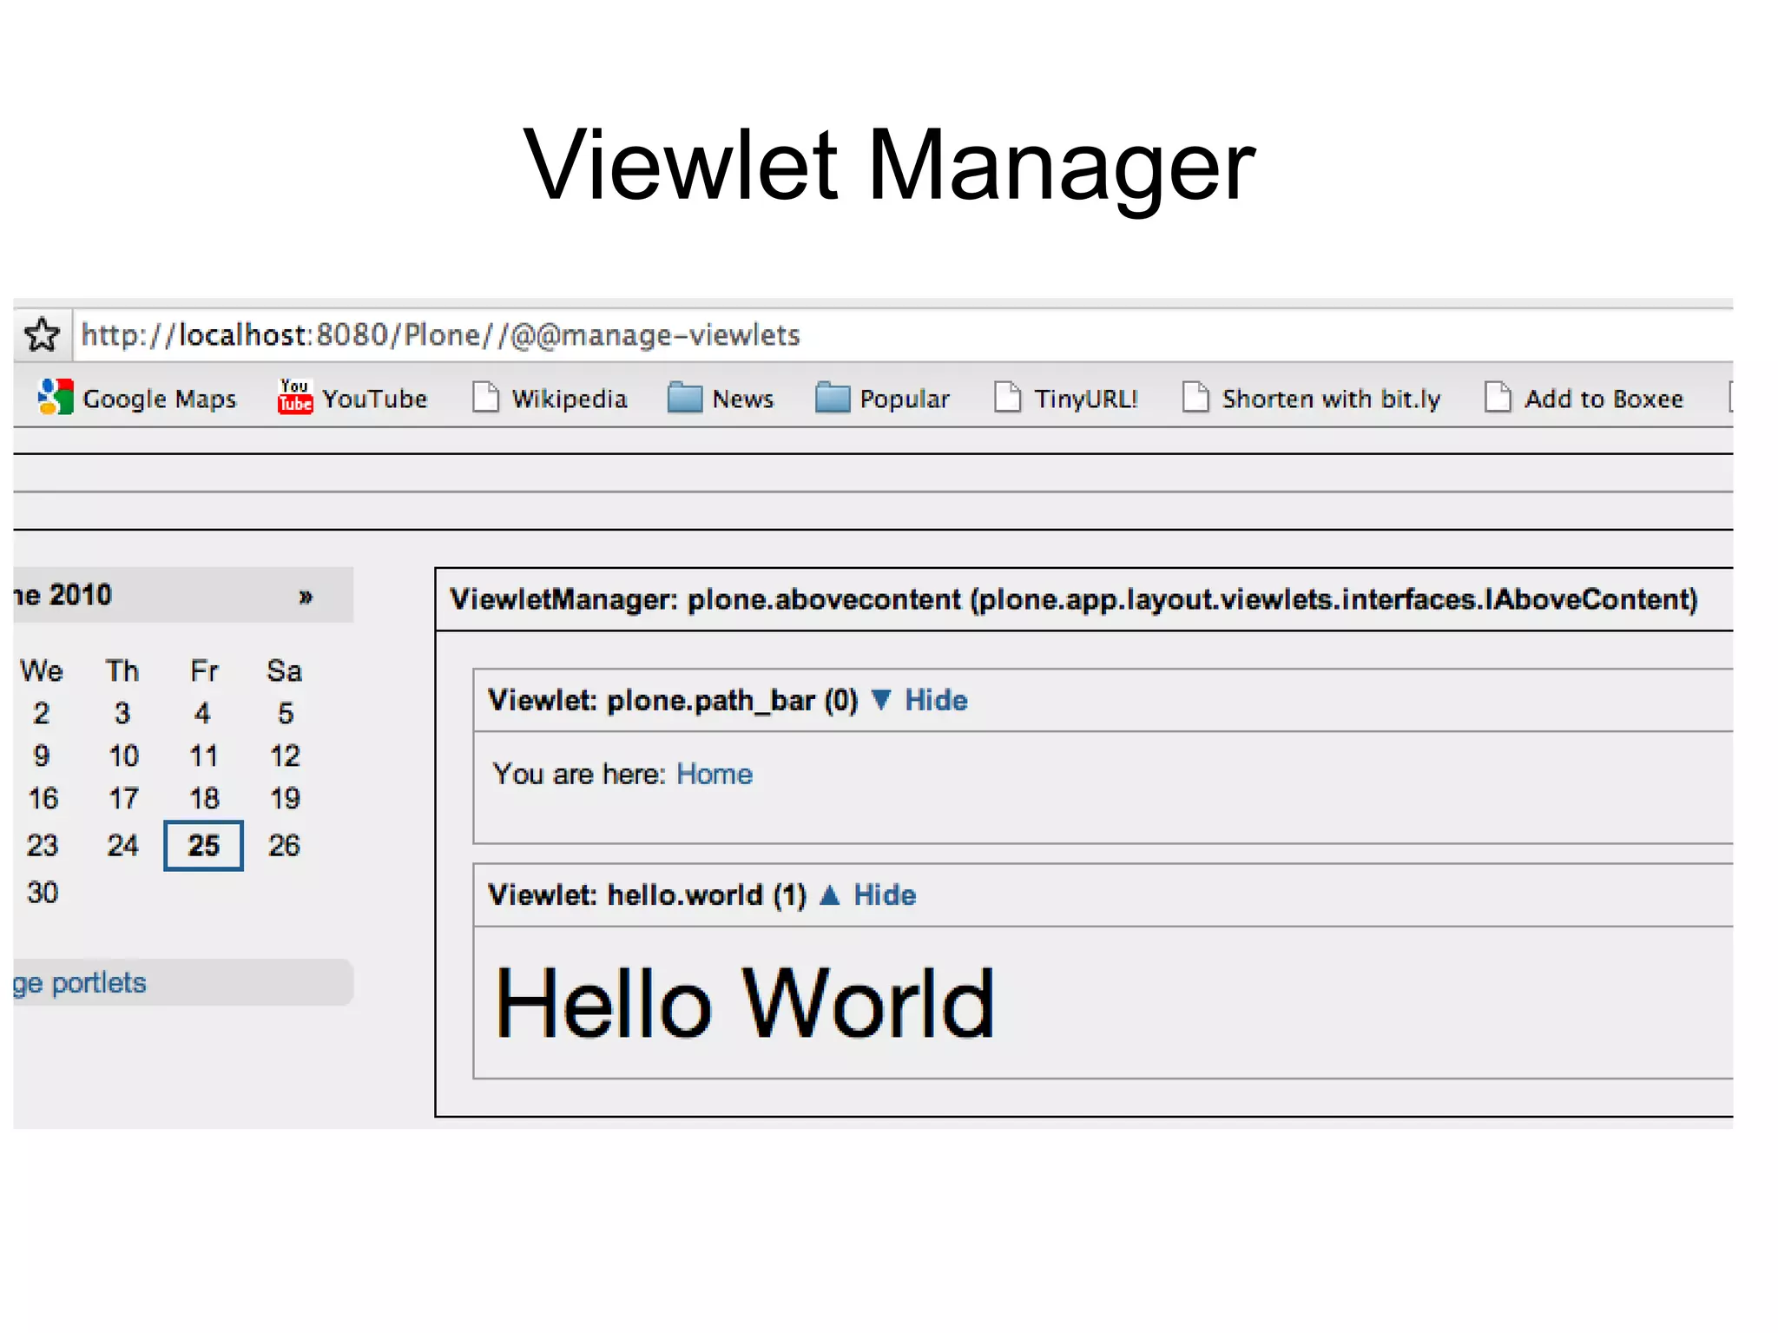The height and width of the screenshot is (1333, 1778).
Task: Click the Add to Boxee page icon
Action: click(1498, 397)
